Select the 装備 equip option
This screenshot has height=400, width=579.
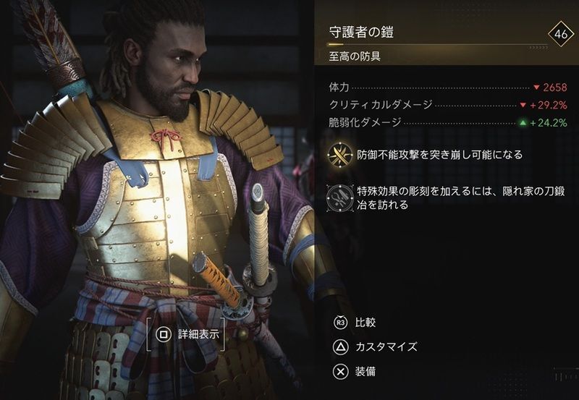365,372
